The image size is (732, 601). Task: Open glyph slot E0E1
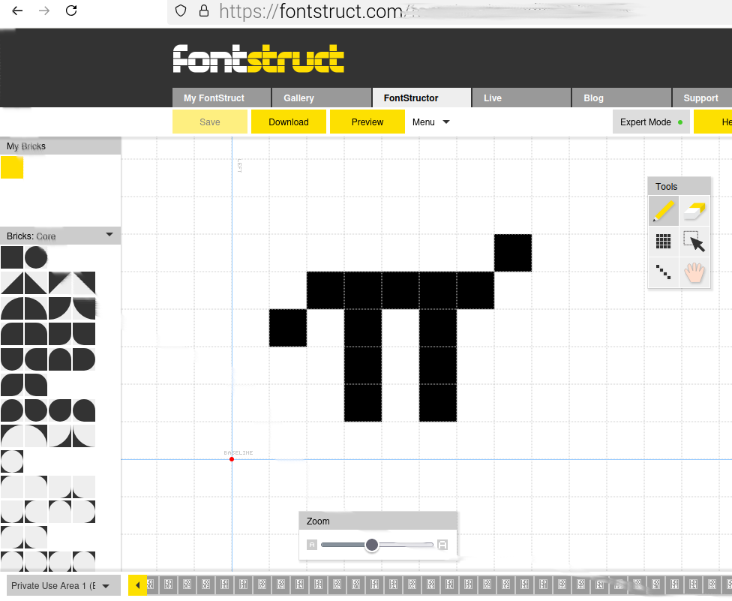pos(544,584)
